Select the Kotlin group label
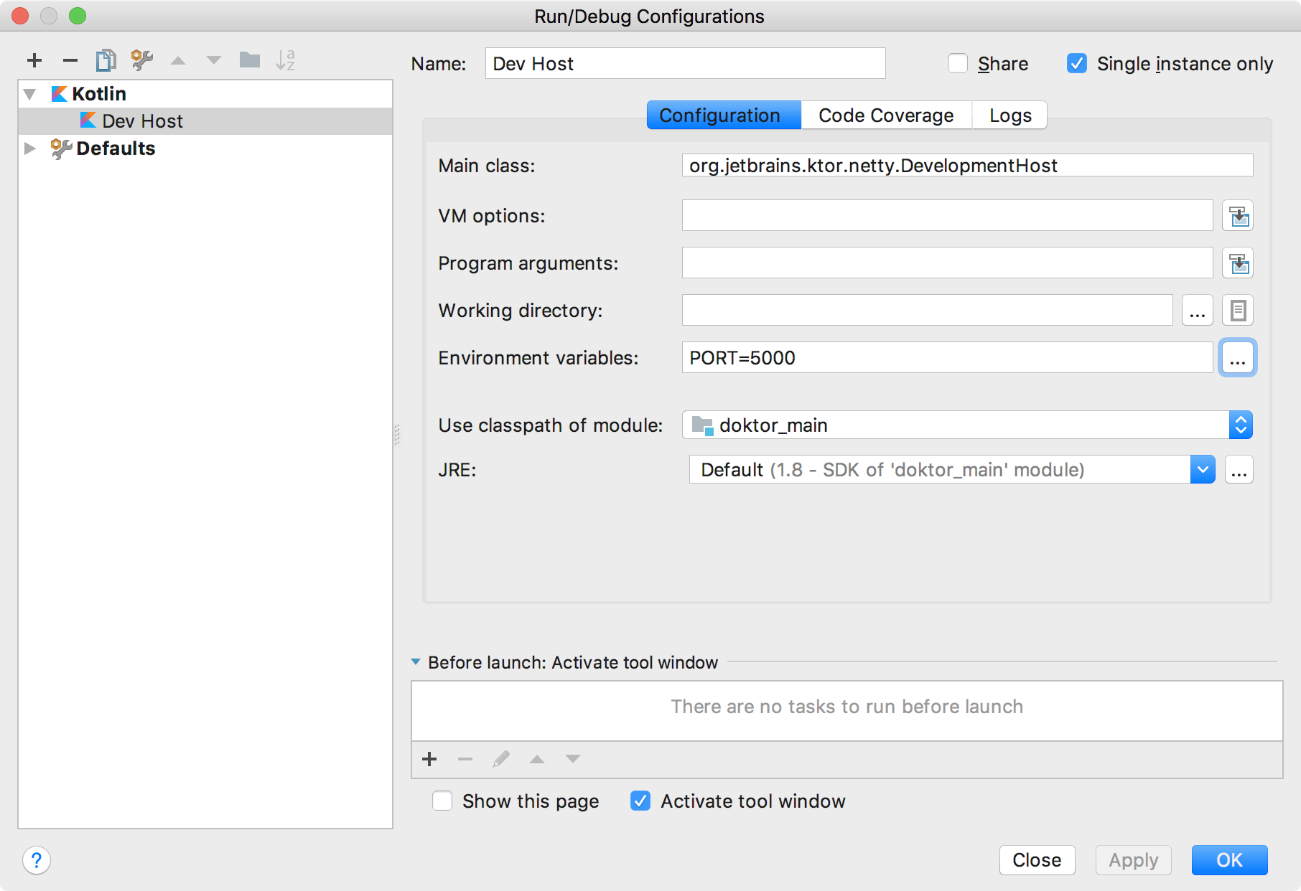 99,94
